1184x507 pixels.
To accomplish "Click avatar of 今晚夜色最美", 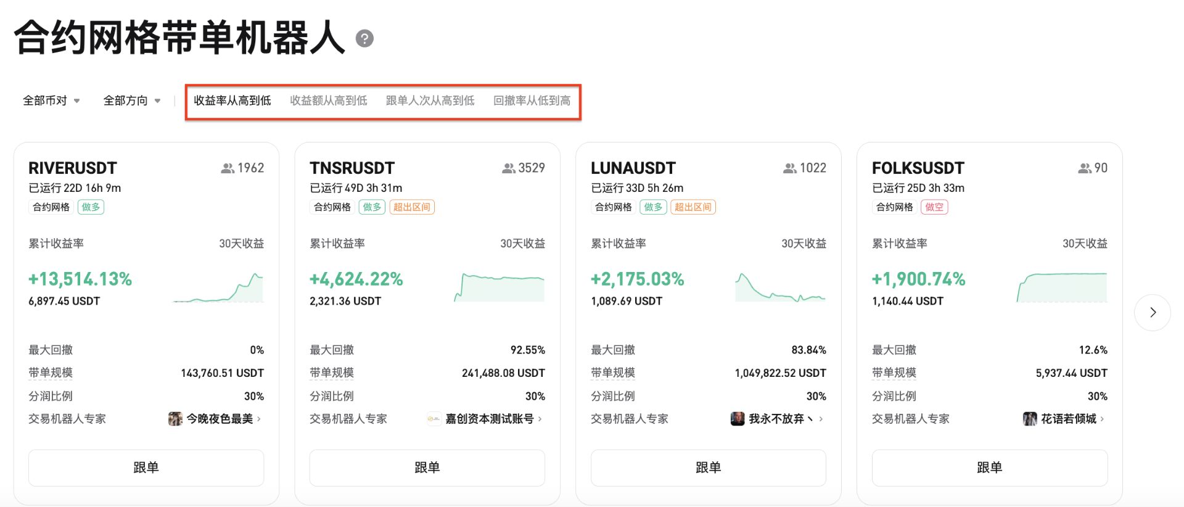I will [175, 419].
